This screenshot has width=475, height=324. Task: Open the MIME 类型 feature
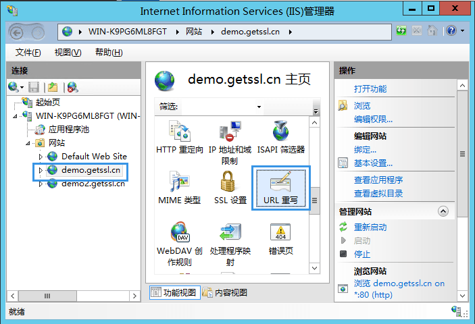pos(179,188)
